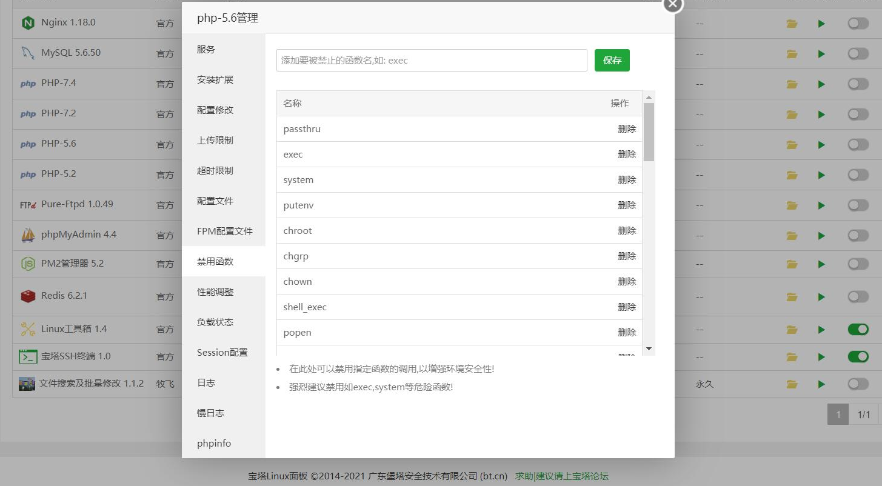Toggle the Redis row switch
882x486 pixels.
pos(858,296)
